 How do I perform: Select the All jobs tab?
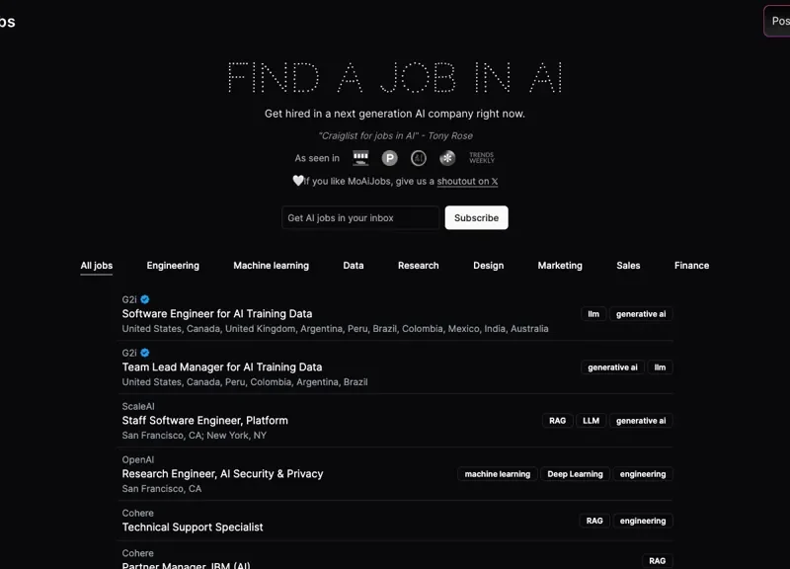click(96, 265)
